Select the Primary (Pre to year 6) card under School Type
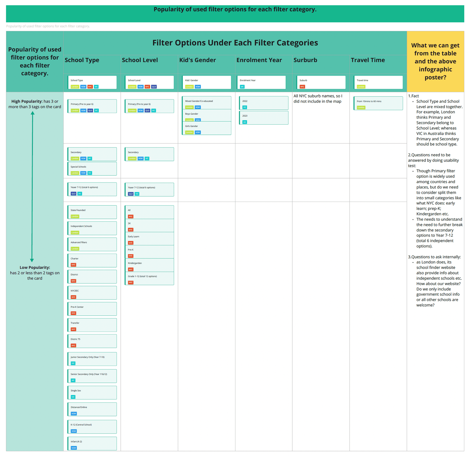Screen dimensions: 469x456 tap(92, 106)
